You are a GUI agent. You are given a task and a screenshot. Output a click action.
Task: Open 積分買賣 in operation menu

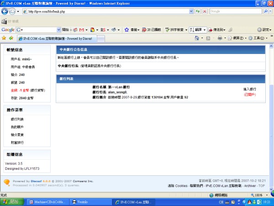pyautogui.click(x=17, y=135)
